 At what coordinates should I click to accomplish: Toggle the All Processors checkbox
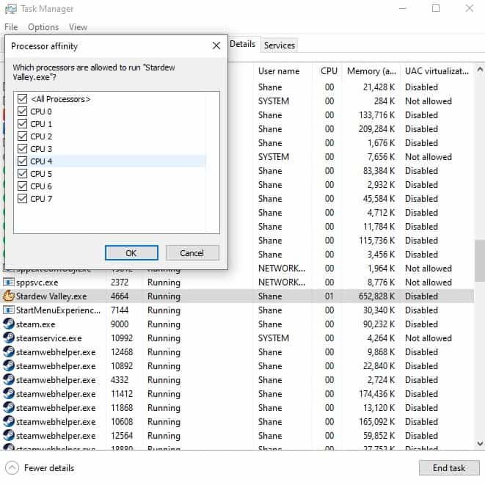tap(22, 98)
